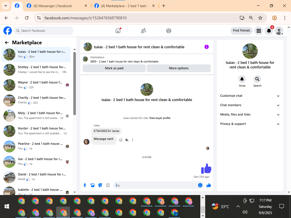This screenshot has width=291, height=218.
Task: Open volume speaker icon in tray
Action: pyautogui.click(x=245, y=212)
